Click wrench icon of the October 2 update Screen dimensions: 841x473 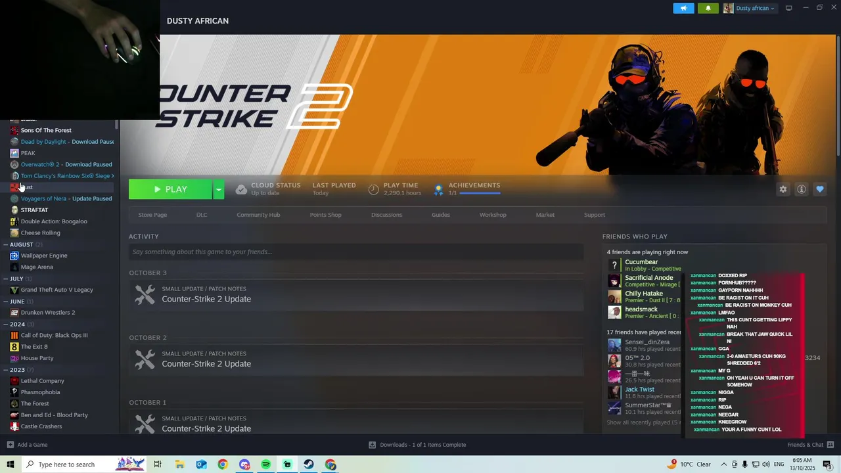[145, 359]
